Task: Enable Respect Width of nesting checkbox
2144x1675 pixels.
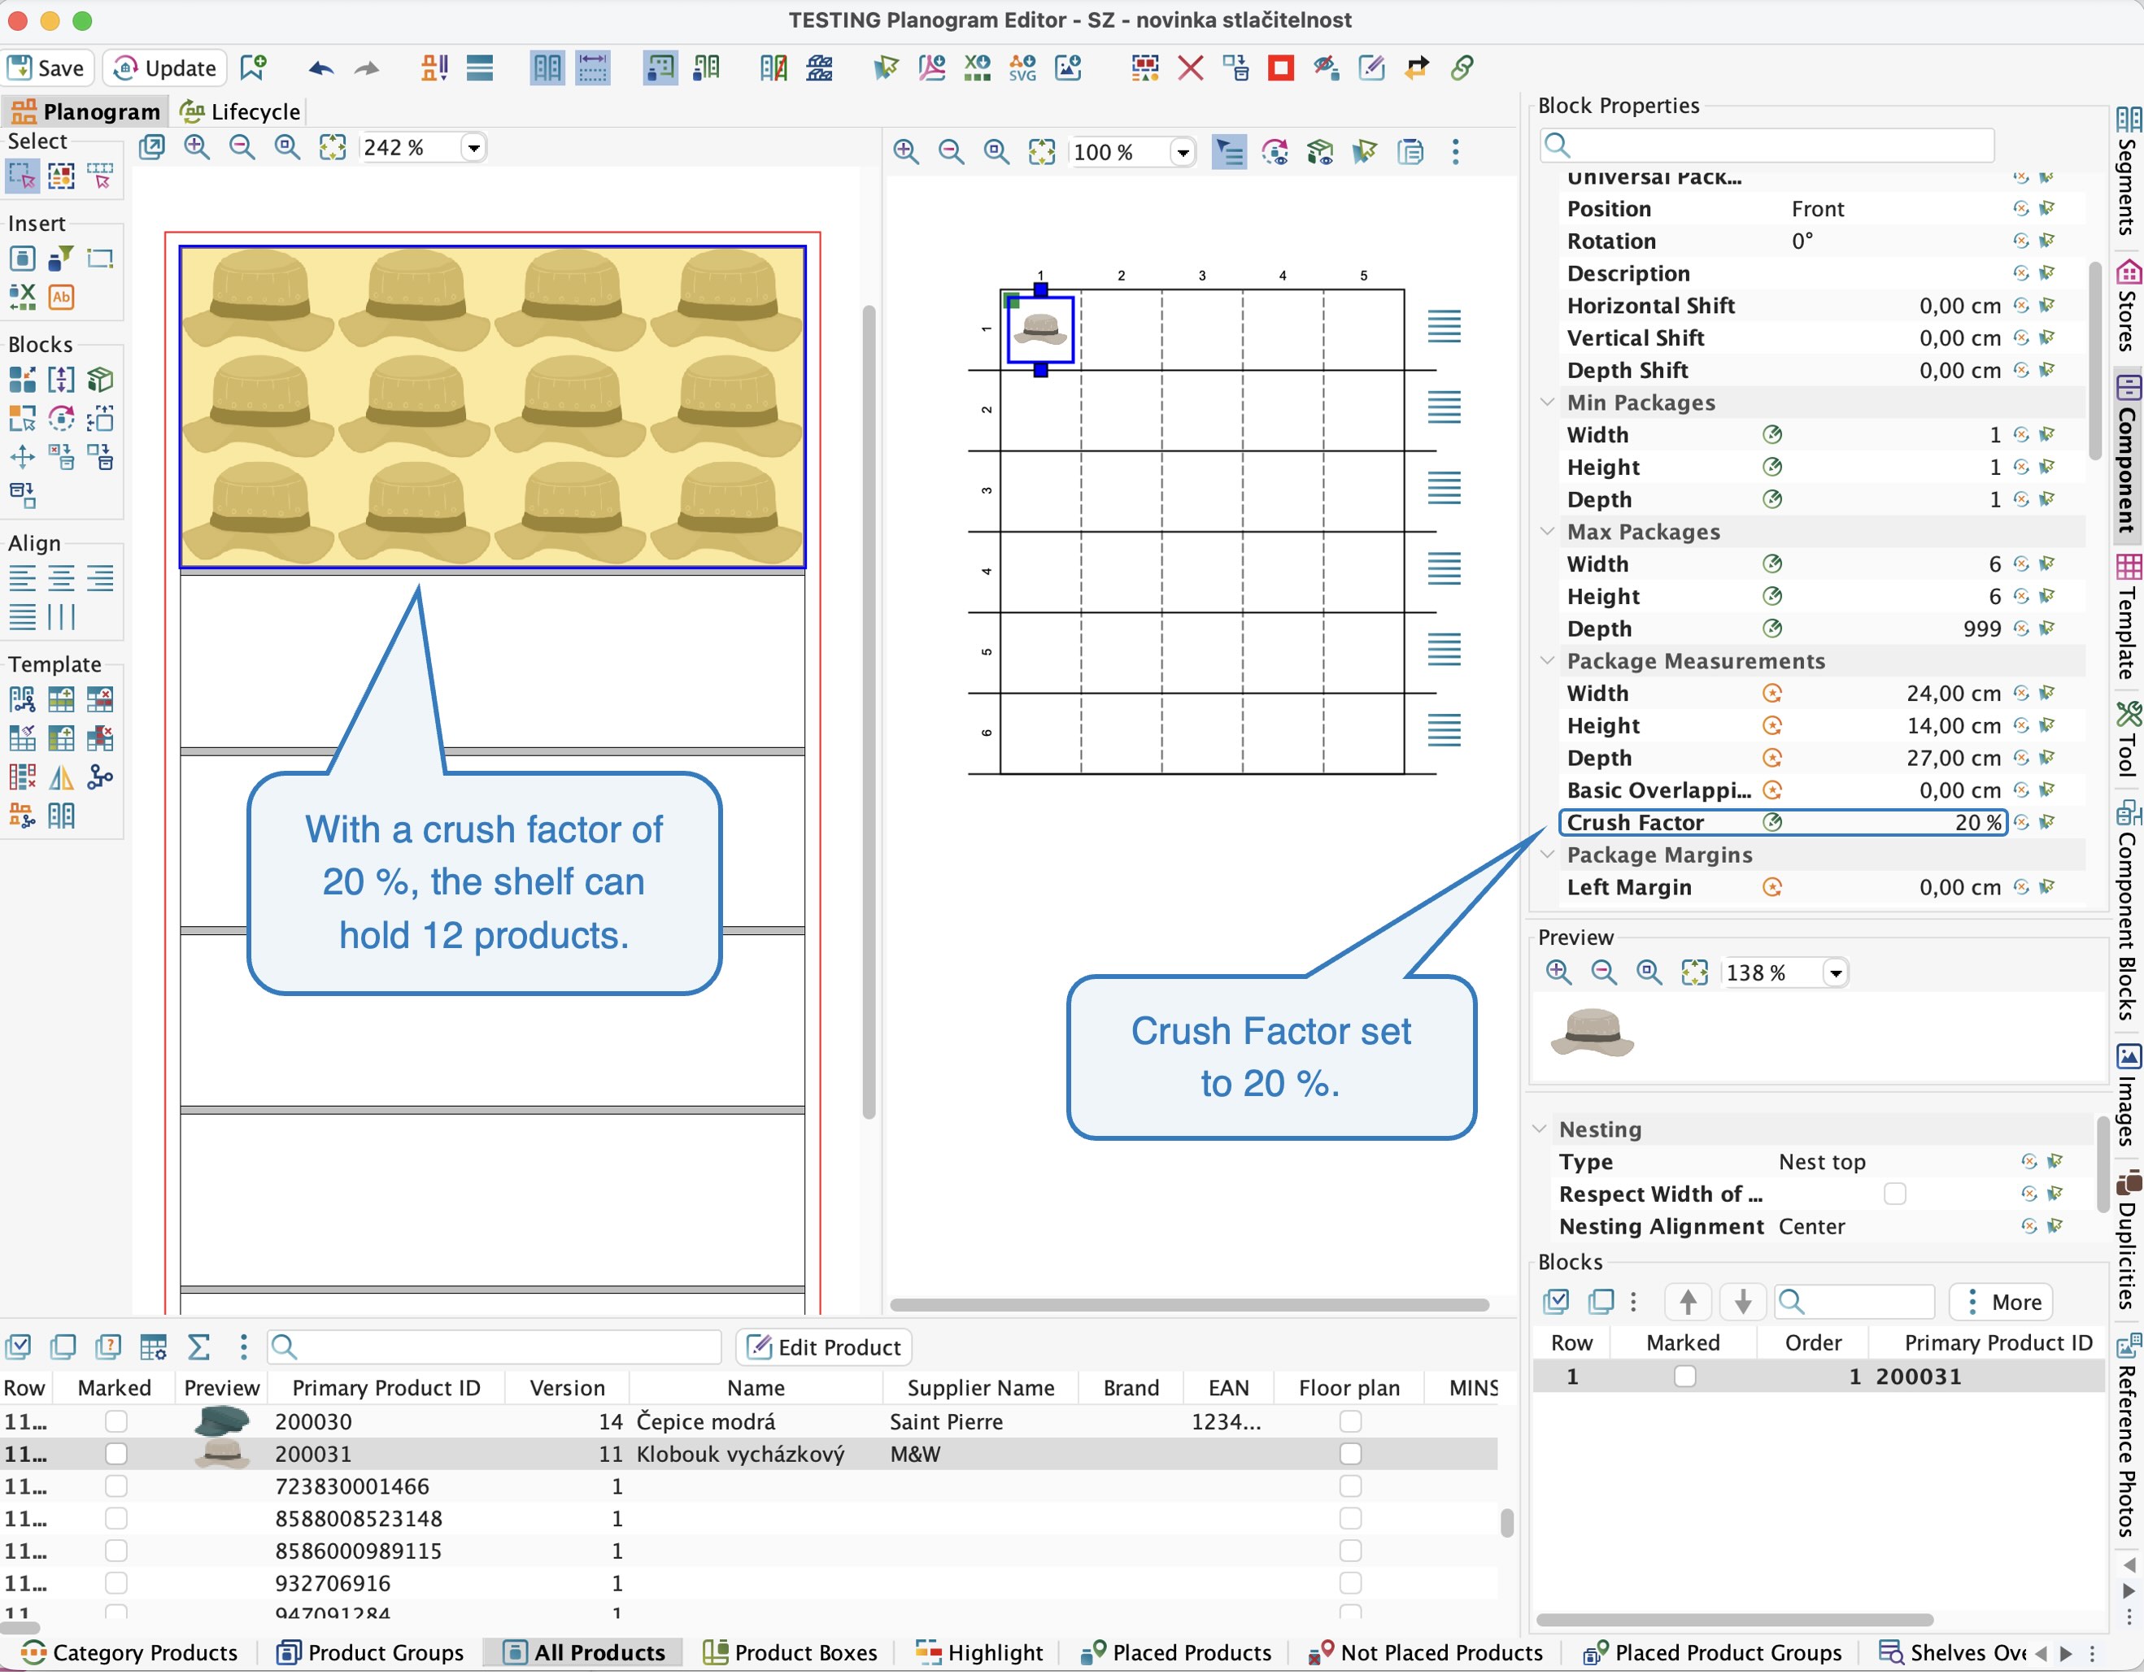Action: coord(1894,1195)
